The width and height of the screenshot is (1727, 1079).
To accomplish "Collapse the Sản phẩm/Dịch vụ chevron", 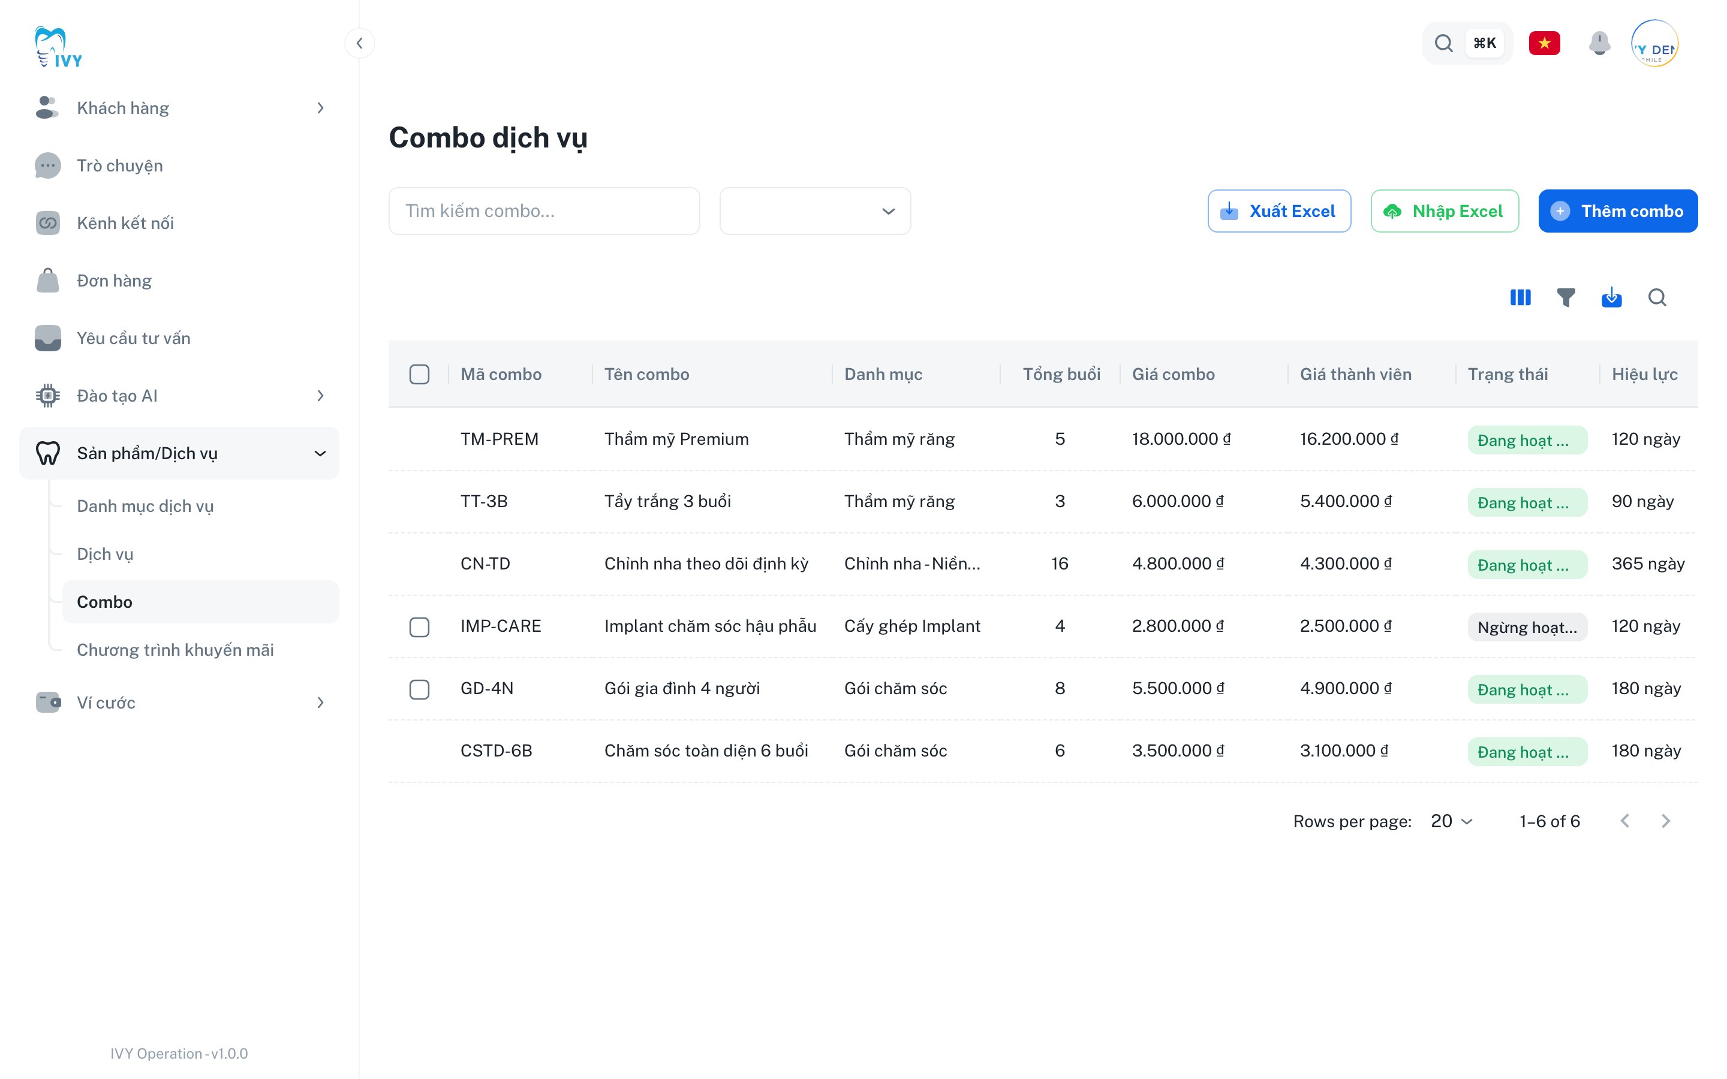I will click(320, 453).
